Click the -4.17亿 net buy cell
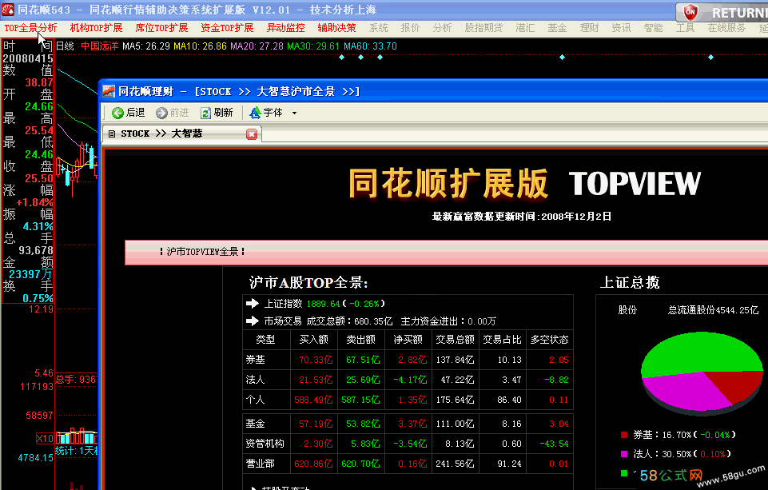768x490 pixels. pyautogui.click(x=410, y=380)
